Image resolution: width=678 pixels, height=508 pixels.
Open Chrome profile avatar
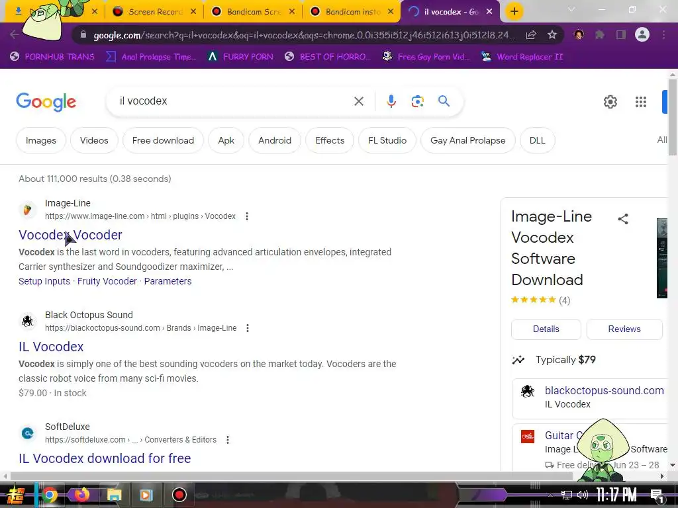(x=642, y=34)
